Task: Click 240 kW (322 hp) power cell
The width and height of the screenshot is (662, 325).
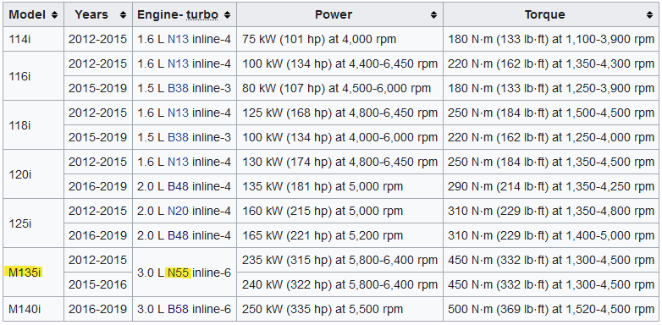Action: [339, 284]
